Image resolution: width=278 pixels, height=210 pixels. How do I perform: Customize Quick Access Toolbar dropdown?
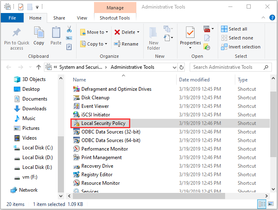click(37, 7)
